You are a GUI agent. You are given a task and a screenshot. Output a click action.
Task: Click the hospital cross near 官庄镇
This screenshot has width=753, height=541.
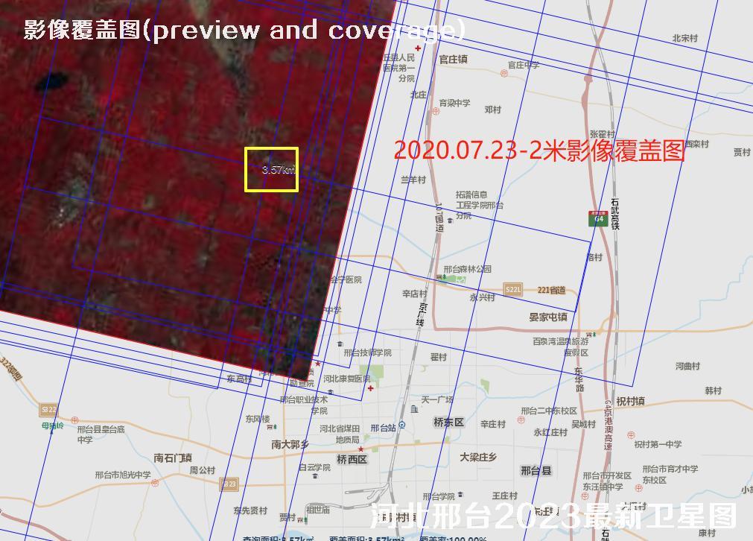point(418,48)
